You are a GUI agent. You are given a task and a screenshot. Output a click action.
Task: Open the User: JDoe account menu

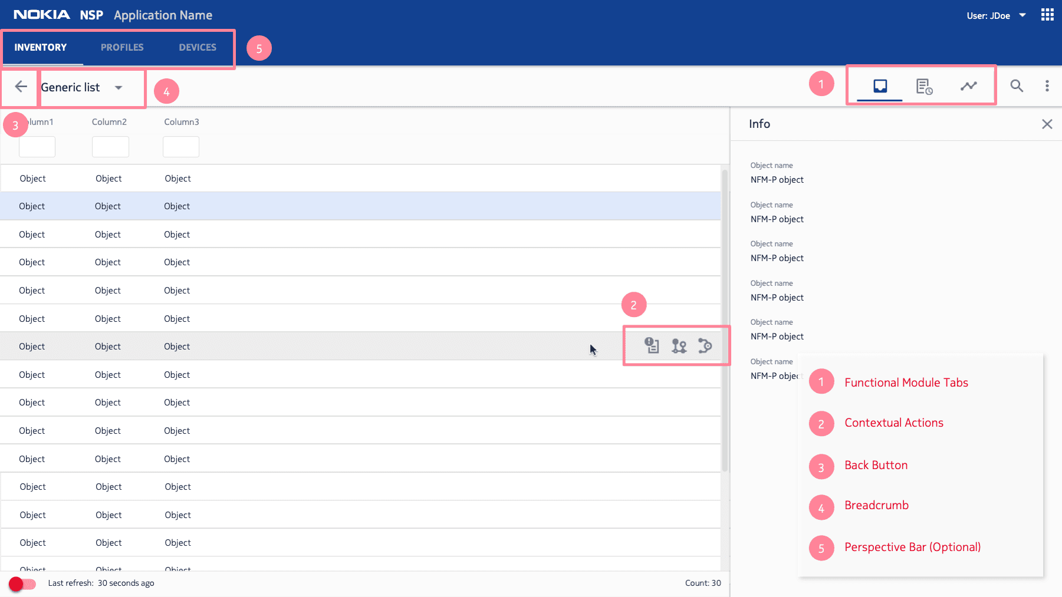pos(995,15)
